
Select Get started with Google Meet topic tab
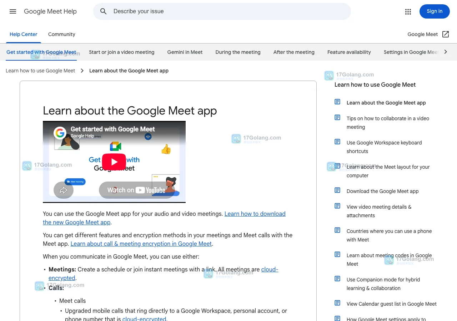click(x=41, y=52)
